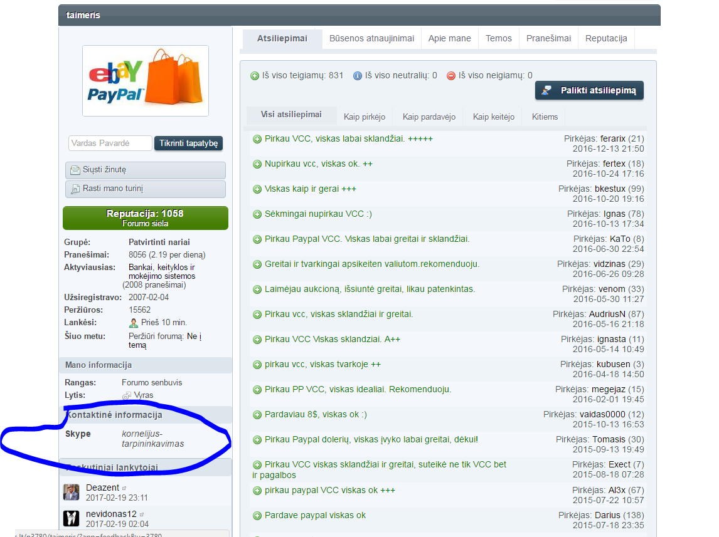Viewport: 719px width, 537px height.
Task: Click plus icon beside 'Sėkmingai nupirkau VCC'
Action: click(257, 214)
